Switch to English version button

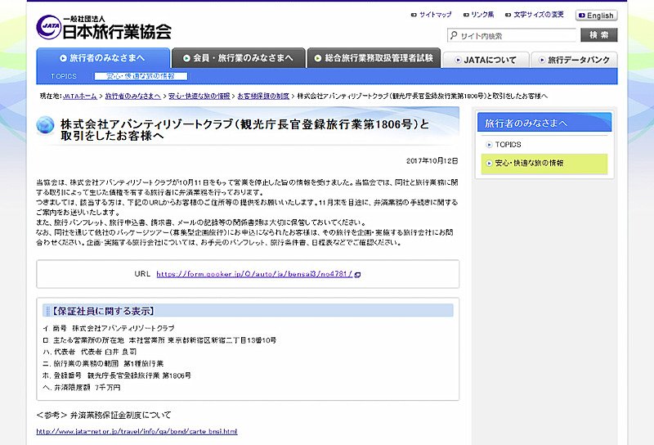[x=597, y=16]
